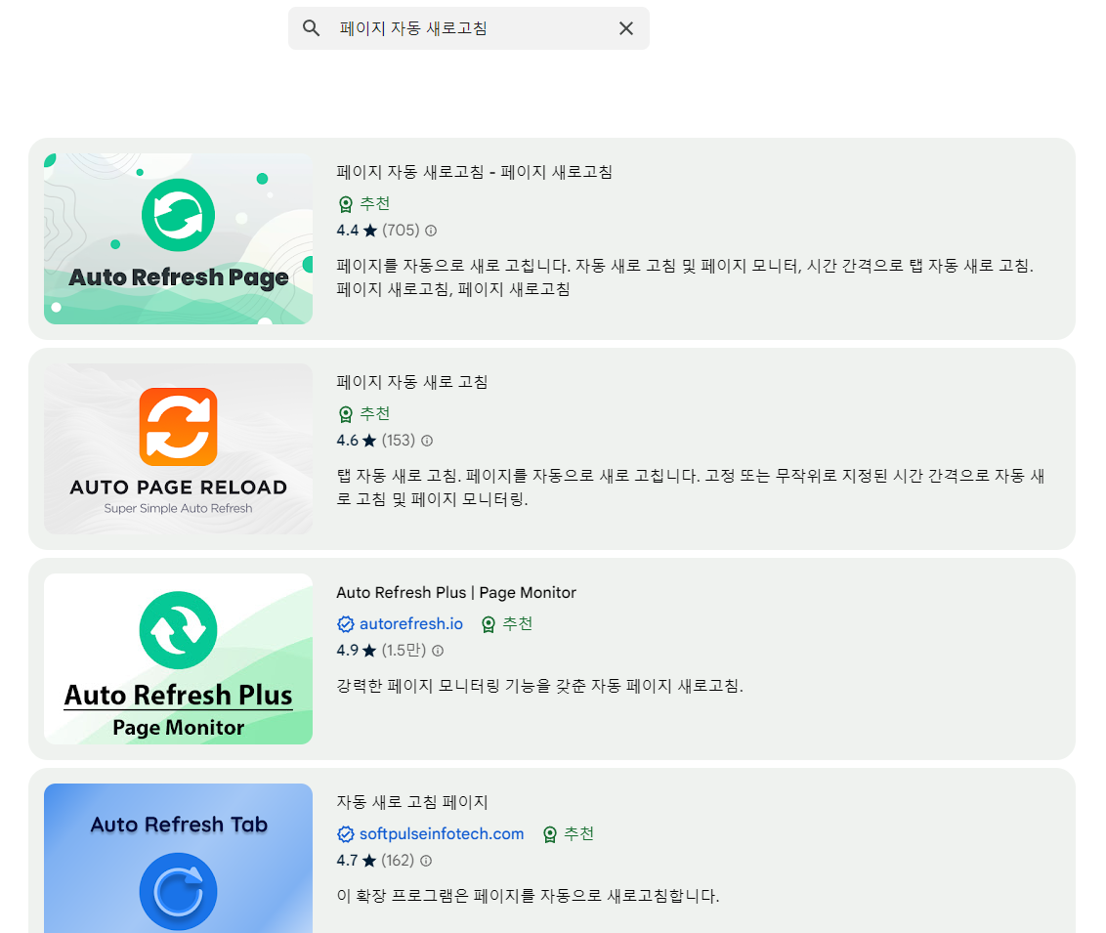Click the review count (153)
The height and width of the screenshot is (933, 1106).
(399, 441)
